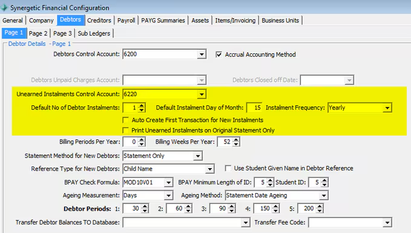Select the Business Units tab
The image size is (411, 233).
tap(280, 21)
